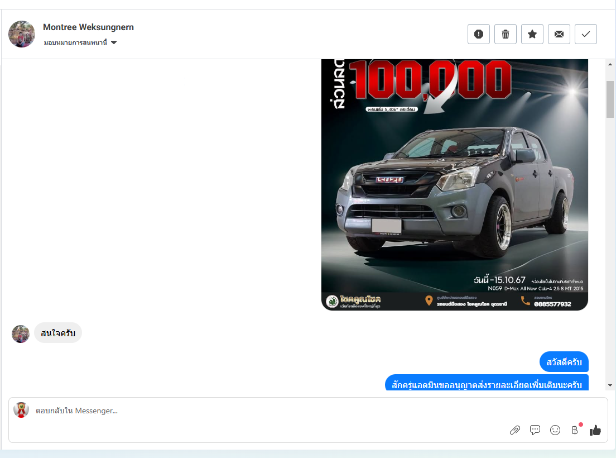
Task: Open the assign conversation dropdown
Action: click(80, 42)
